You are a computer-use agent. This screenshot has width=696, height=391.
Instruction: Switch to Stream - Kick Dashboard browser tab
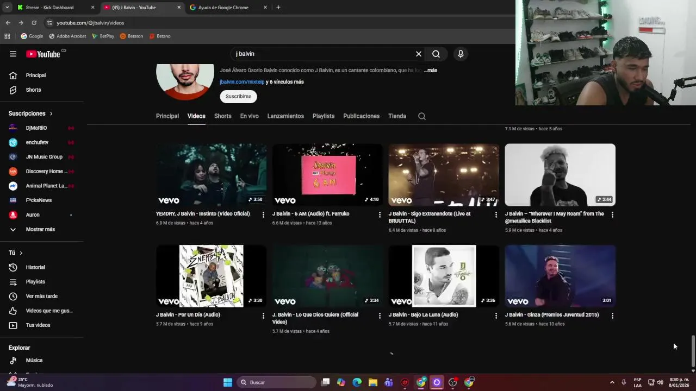point(54,8)
